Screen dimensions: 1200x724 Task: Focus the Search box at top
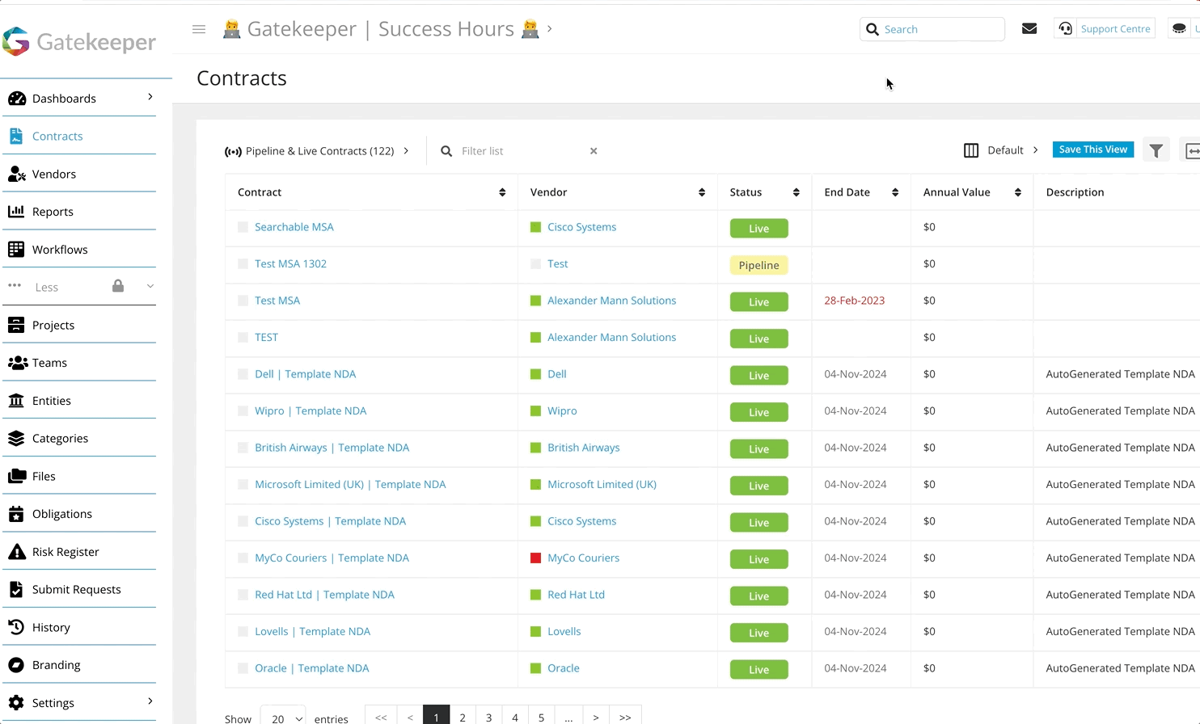coord(932,29)
